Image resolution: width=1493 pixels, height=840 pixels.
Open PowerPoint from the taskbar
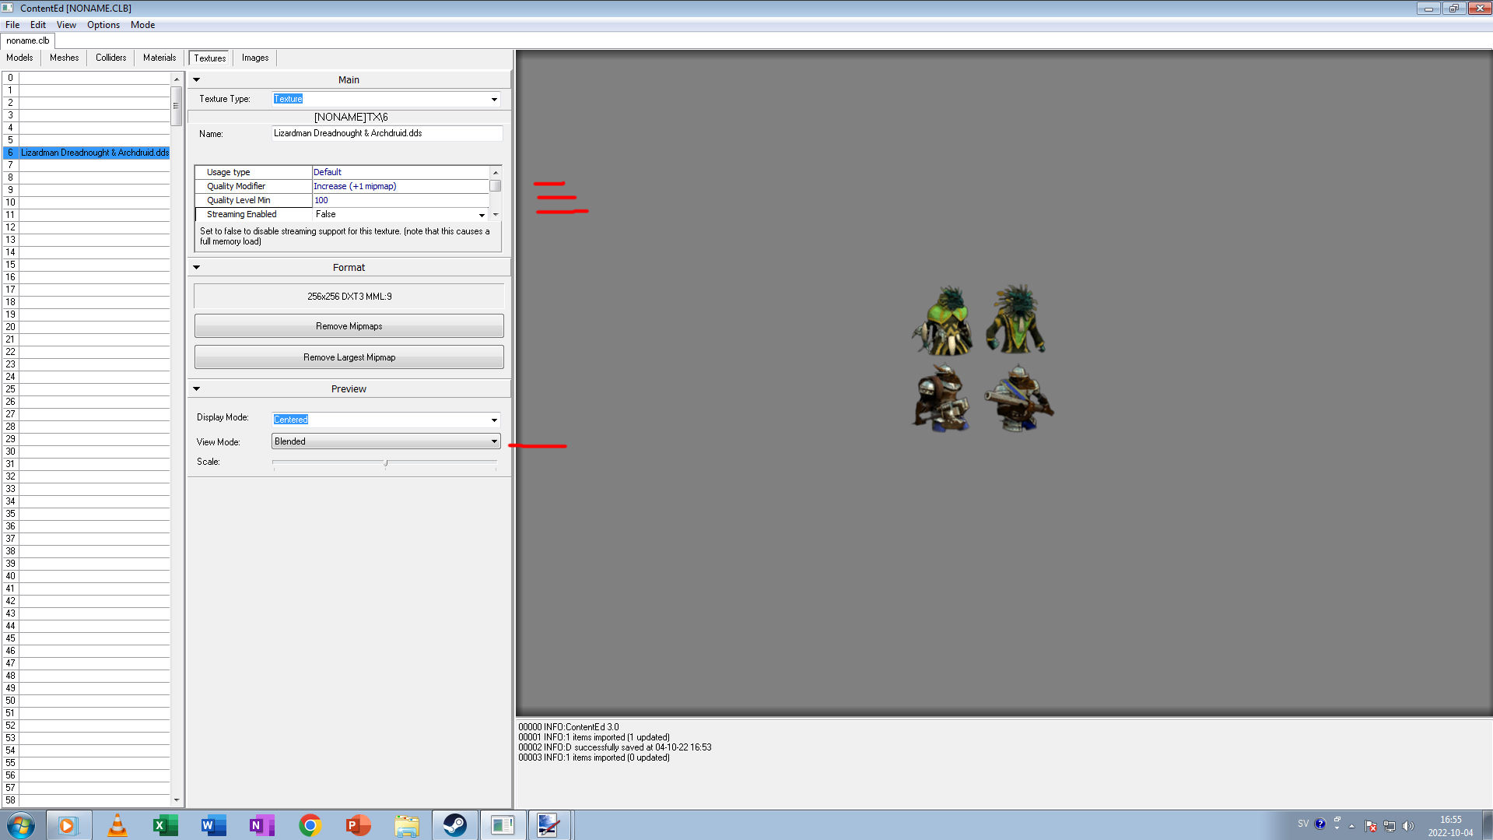tap(358, 825)
